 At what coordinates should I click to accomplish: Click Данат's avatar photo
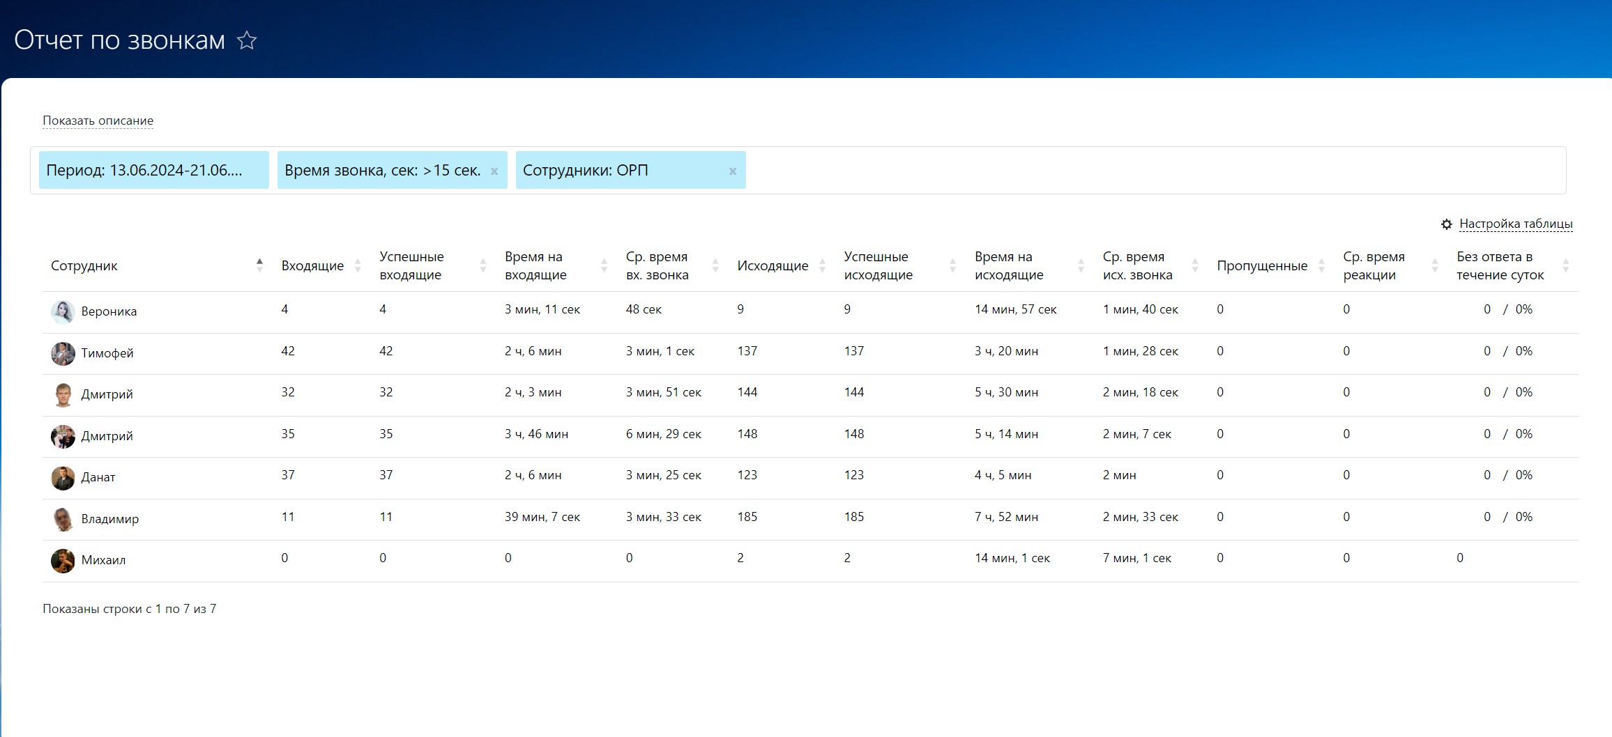[x=63, y=478]
